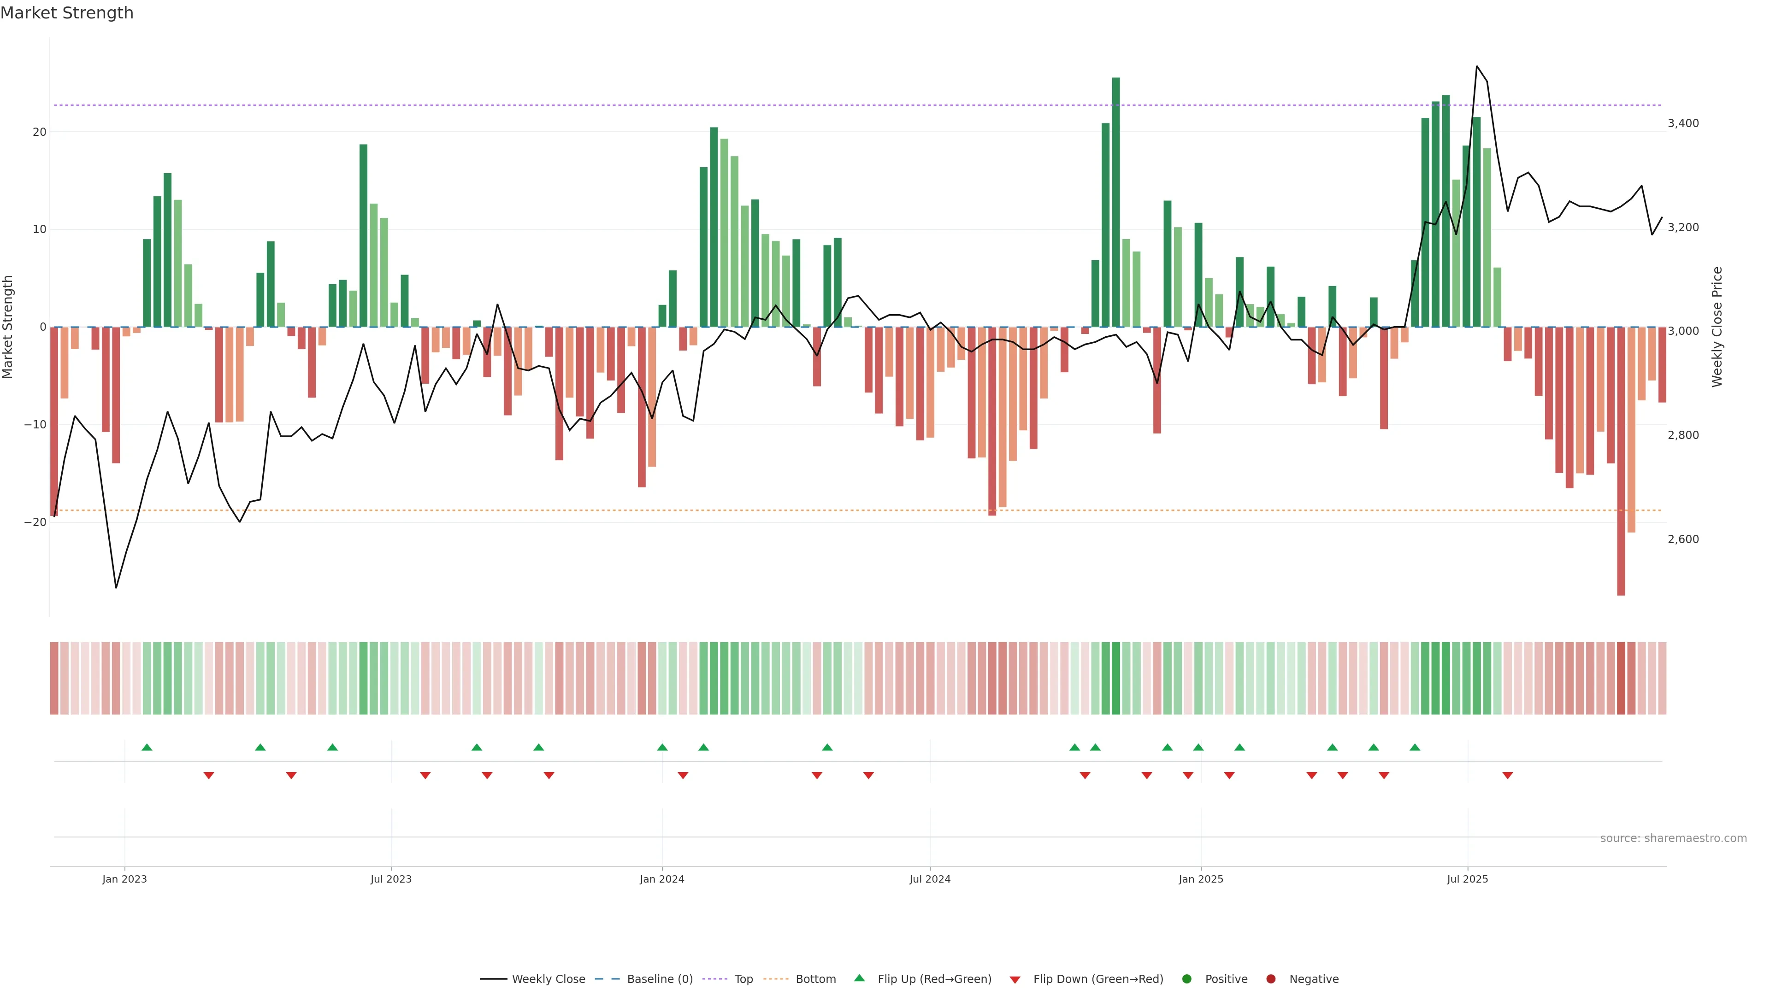Screen dimensions: 1770x995
Task: Click the Jan 2024 x-axis label
Action: [662, 879]
